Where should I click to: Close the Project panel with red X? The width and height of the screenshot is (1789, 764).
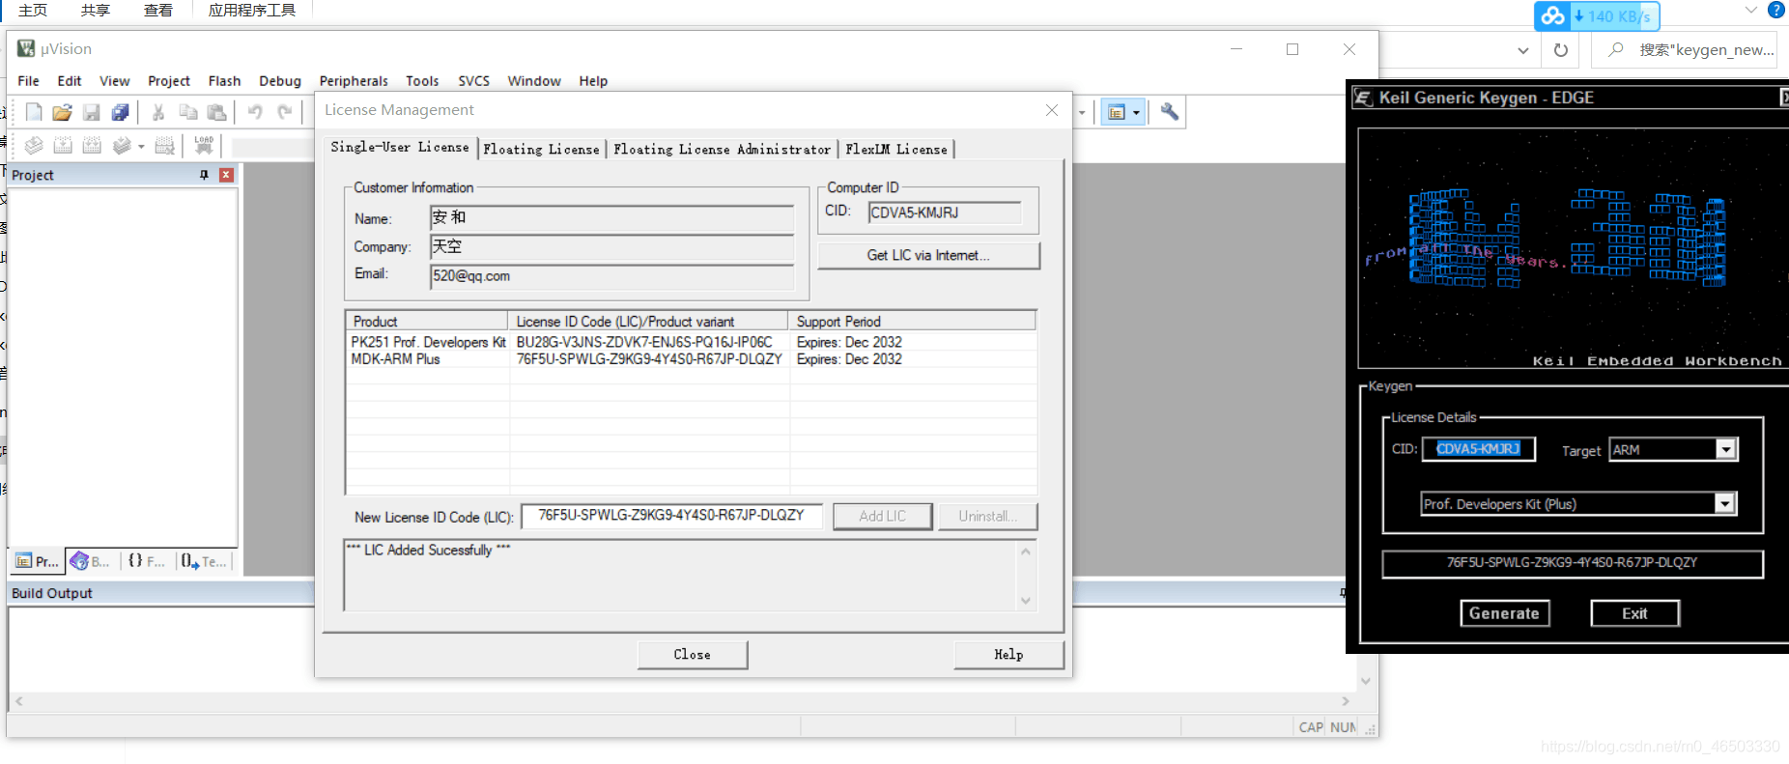point(226,175)
